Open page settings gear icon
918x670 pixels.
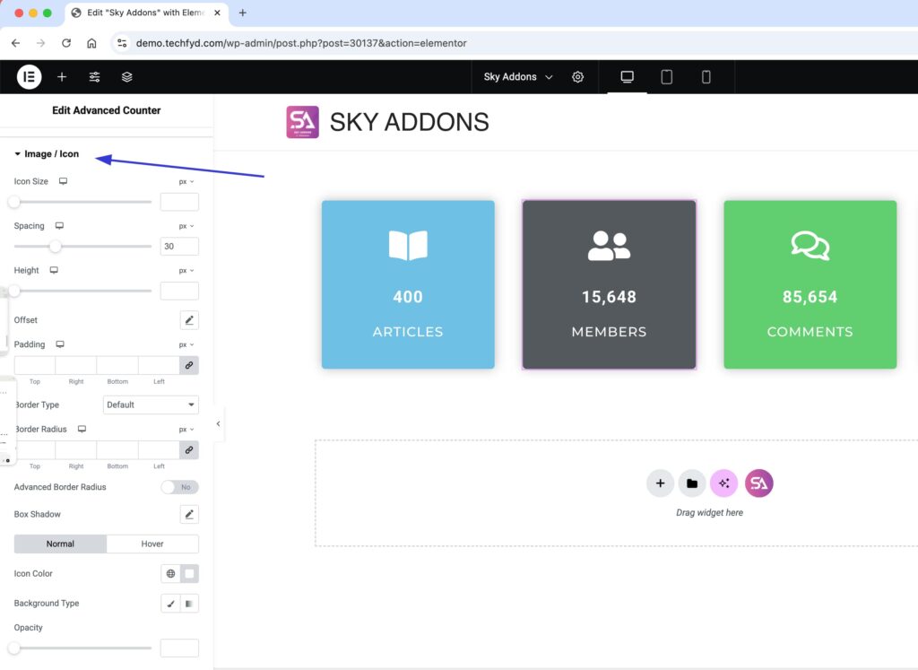pyautogui.click(x=578, y=77)
